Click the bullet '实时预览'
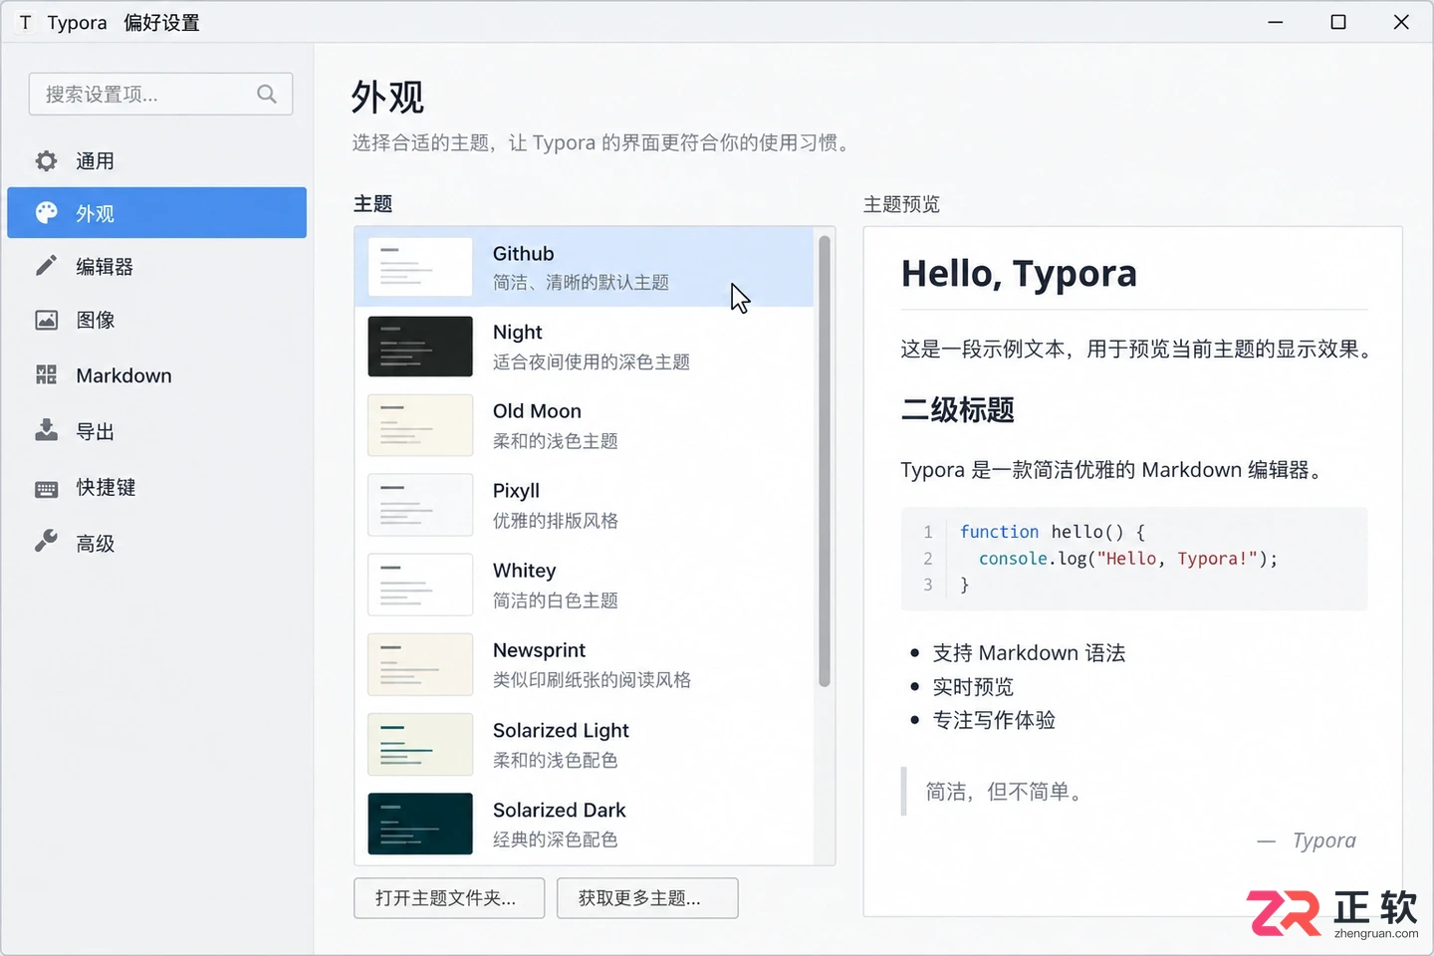The width and height of the screenshot is (1434, 956). (x=973, y=687)
